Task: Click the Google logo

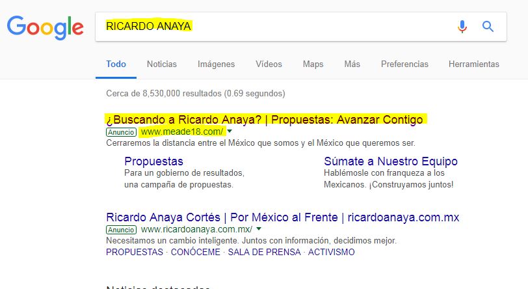Action: [45, 27]
